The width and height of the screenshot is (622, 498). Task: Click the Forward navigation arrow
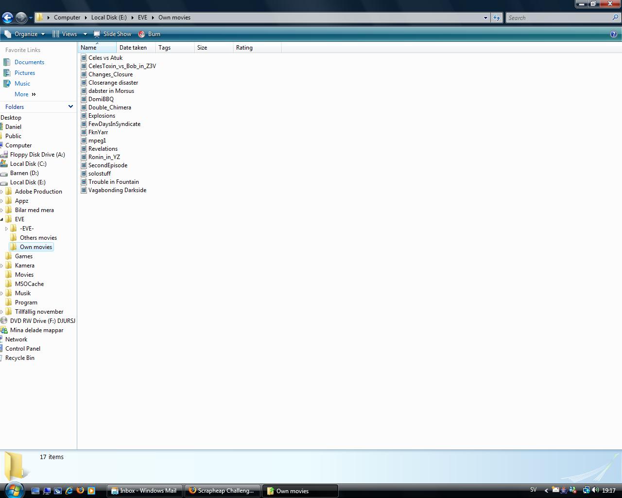coord(21,18)
